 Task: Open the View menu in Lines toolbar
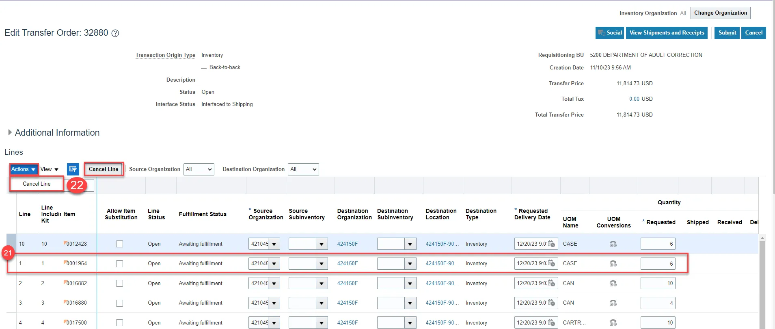(49, 169)
